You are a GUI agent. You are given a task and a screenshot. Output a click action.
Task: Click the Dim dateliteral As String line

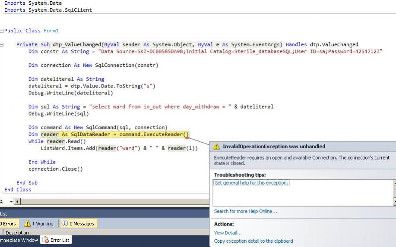click(66, 79)
